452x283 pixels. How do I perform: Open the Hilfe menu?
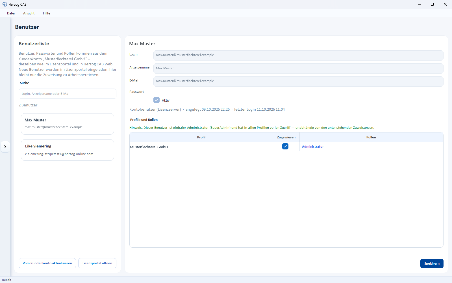47,13
